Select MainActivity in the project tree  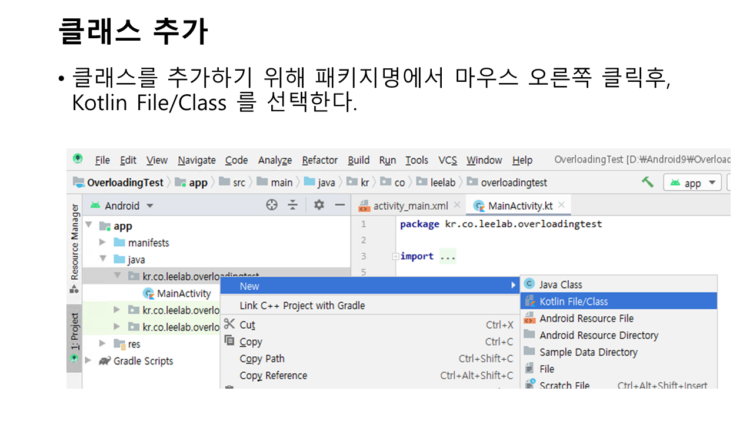pos(184,293)
